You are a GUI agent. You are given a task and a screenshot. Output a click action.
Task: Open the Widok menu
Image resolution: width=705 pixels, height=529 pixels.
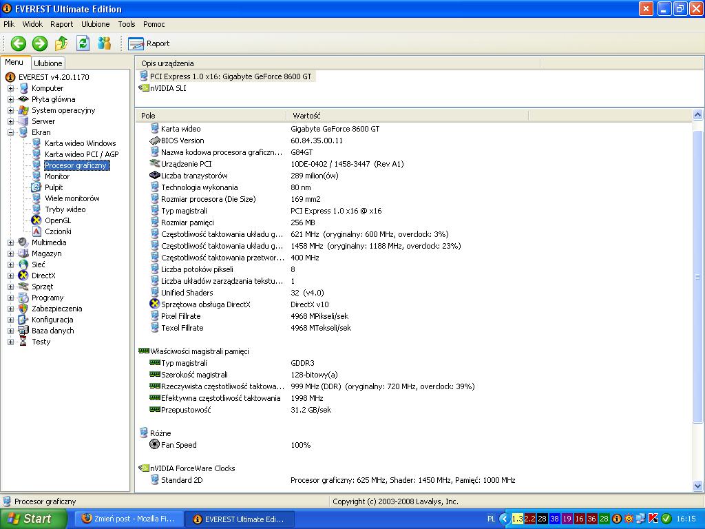point(32,24)
